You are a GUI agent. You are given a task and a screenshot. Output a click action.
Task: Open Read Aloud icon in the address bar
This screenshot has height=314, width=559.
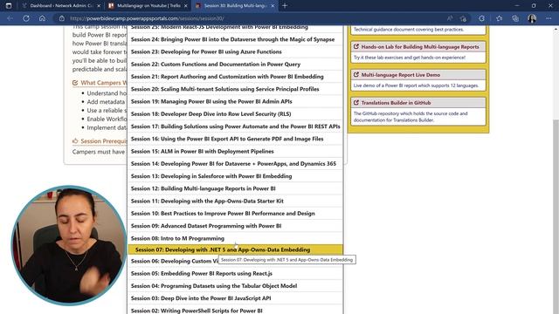click(x=450, y=18)
